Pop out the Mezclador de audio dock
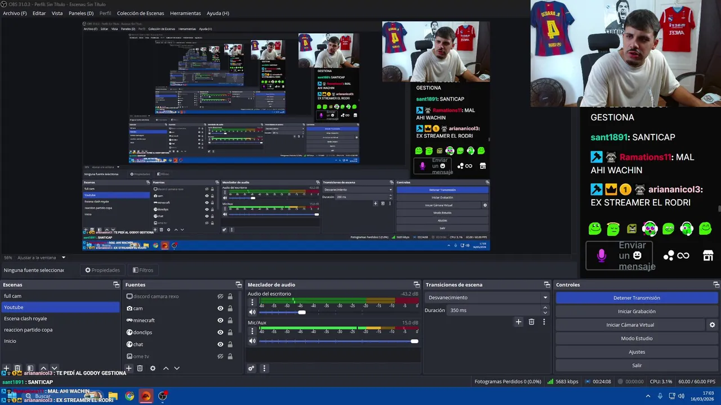The image size is (721, 405). point(416,285)
